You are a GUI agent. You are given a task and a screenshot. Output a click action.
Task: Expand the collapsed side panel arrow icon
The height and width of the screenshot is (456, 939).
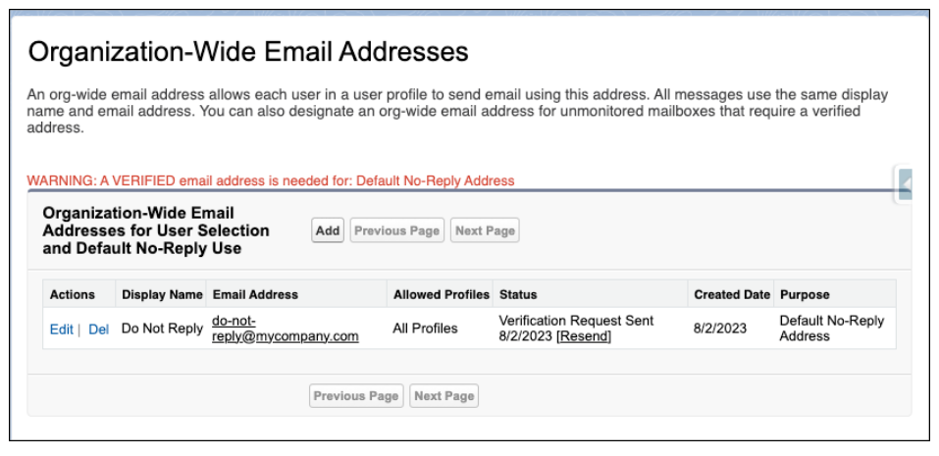coord(906,184)
